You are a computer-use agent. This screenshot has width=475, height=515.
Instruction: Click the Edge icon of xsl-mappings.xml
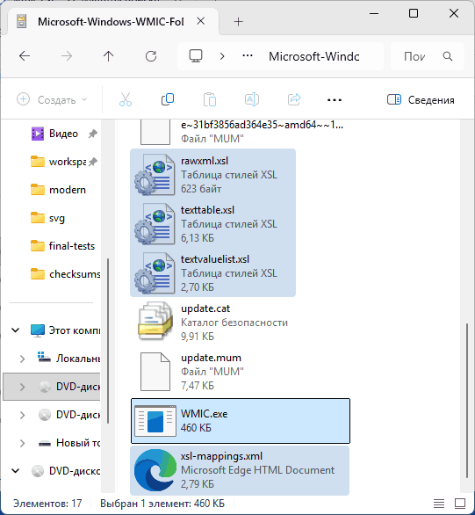[155, 470]
